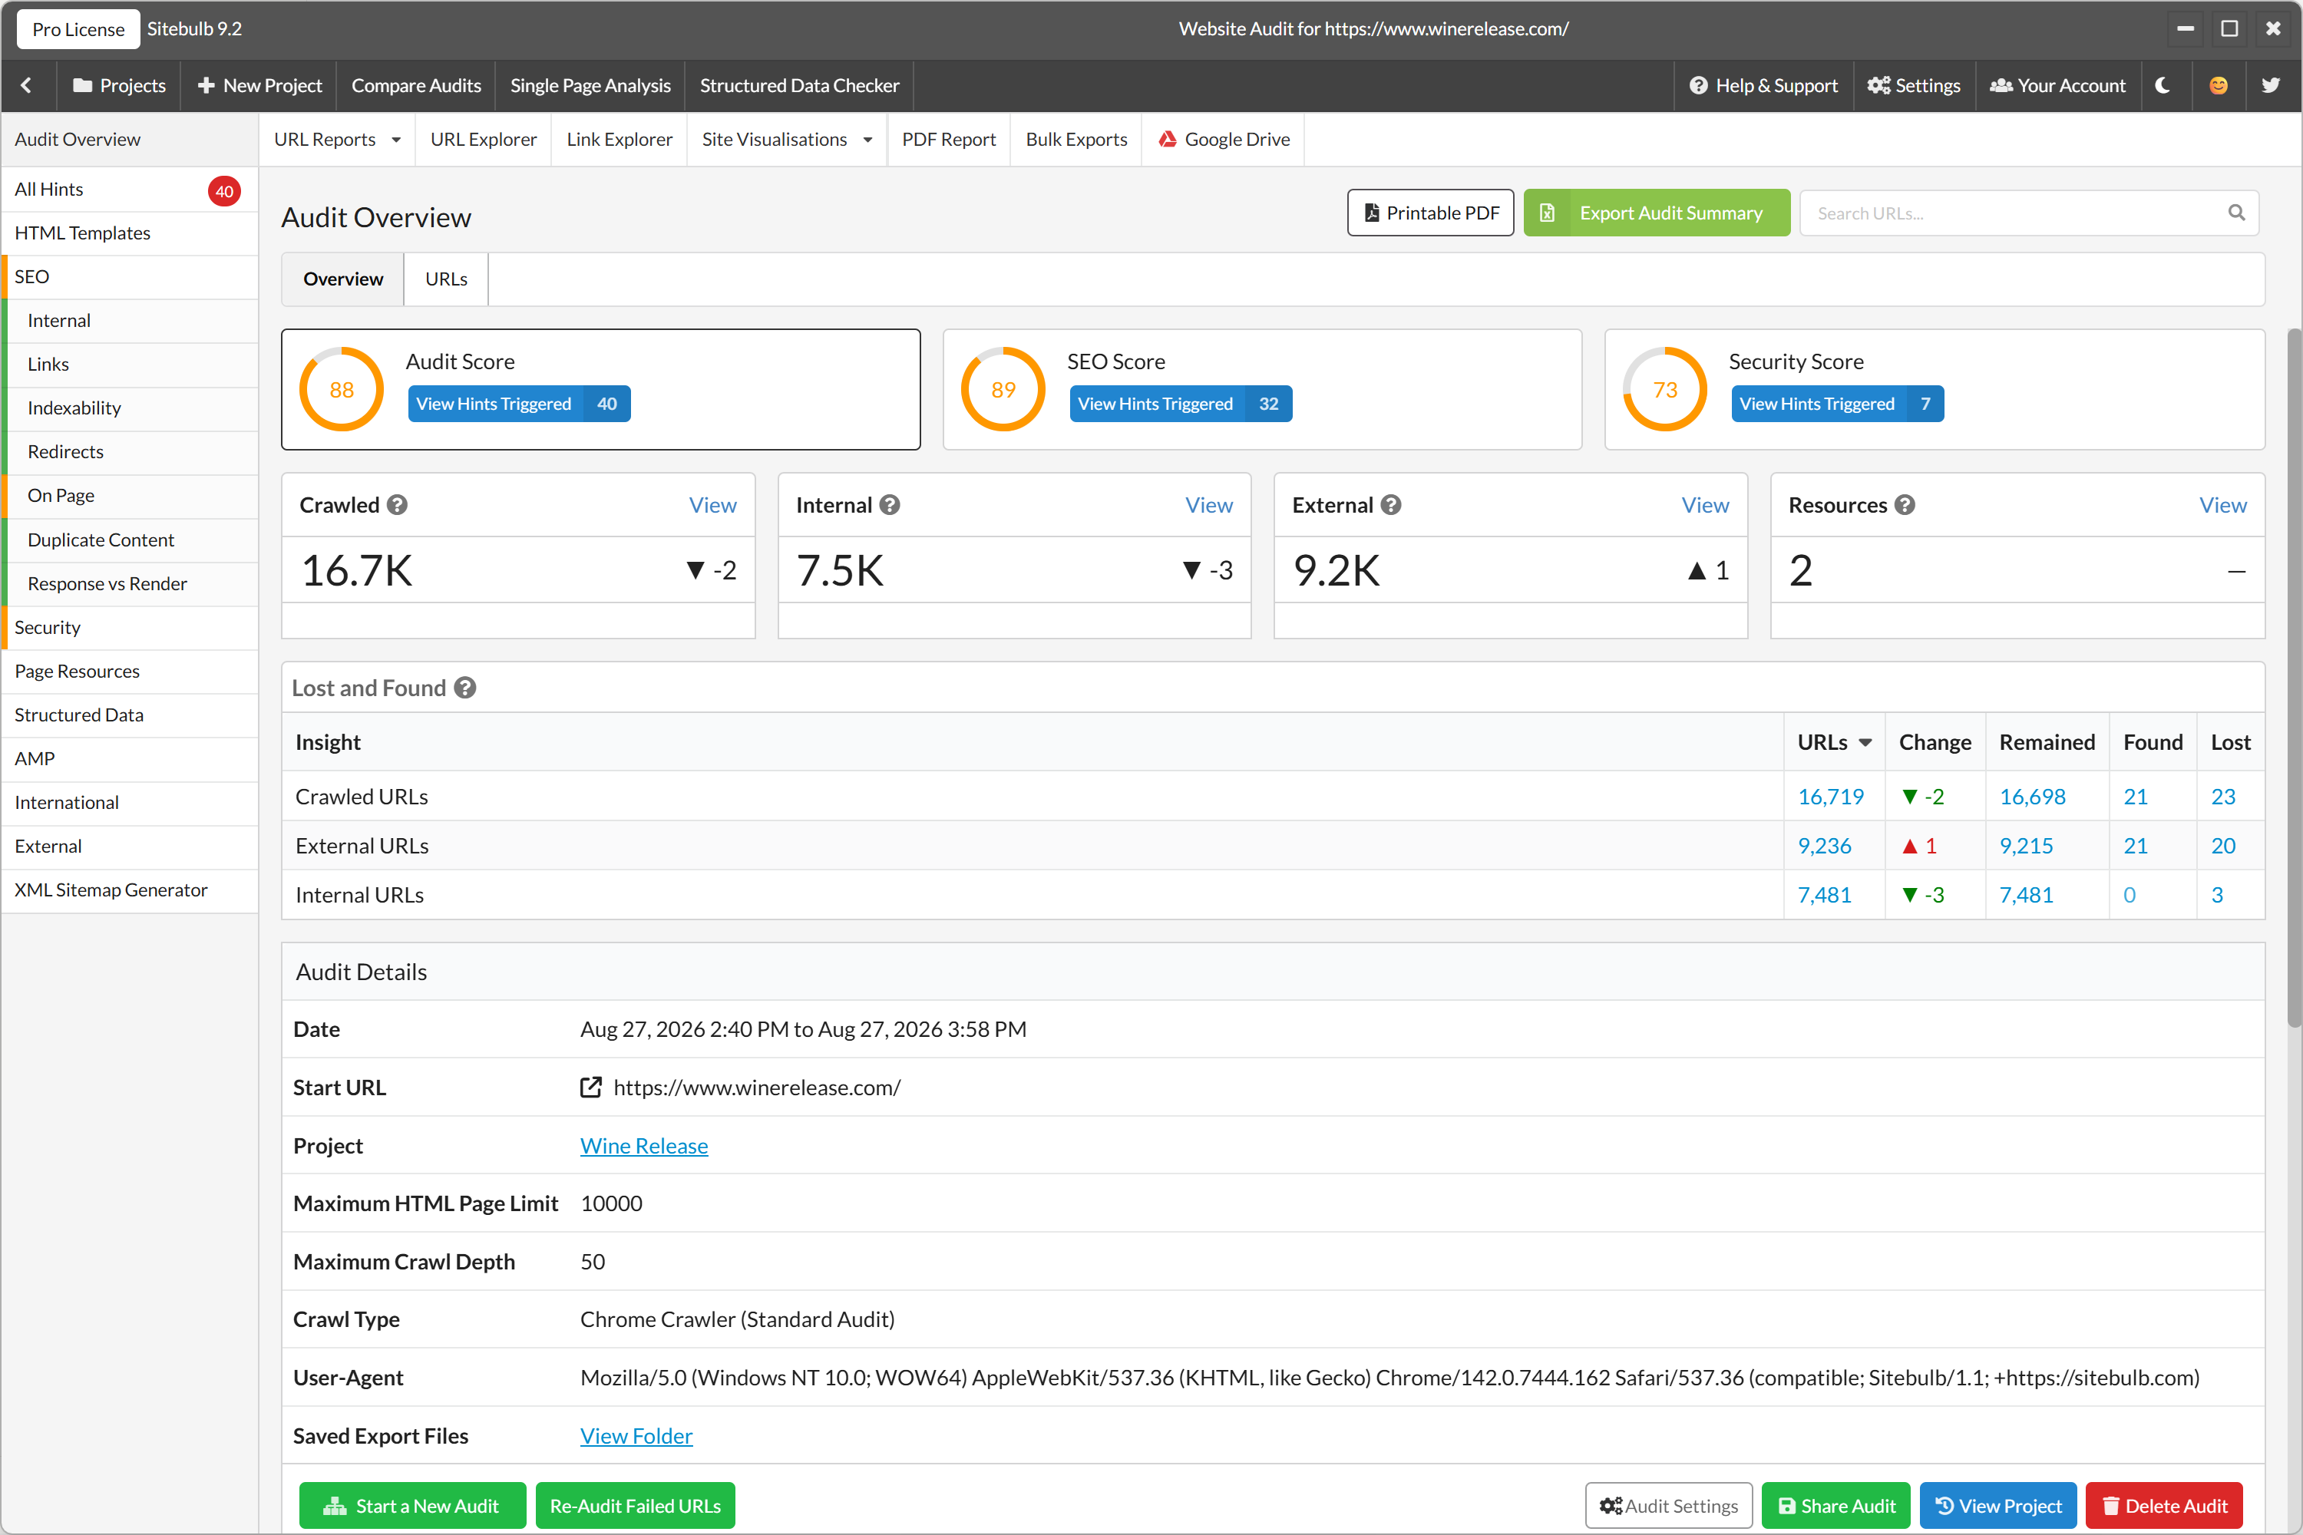Click View link on External card
Viewport: 2303px width, 1535px height.
click(1705, 505)
